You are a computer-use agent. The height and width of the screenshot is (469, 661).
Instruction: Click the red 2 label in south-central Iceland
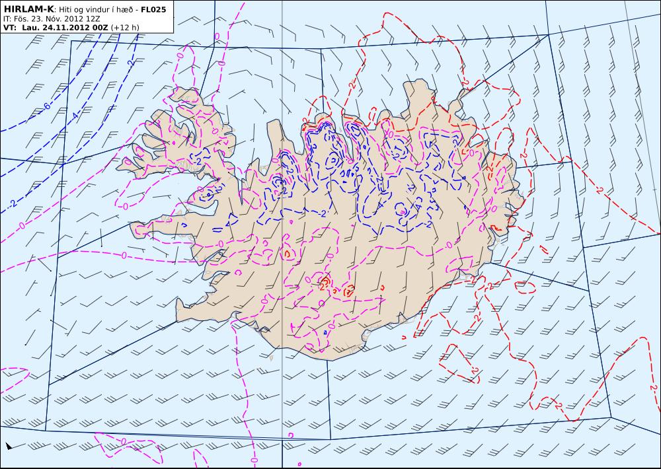point(323,287)
